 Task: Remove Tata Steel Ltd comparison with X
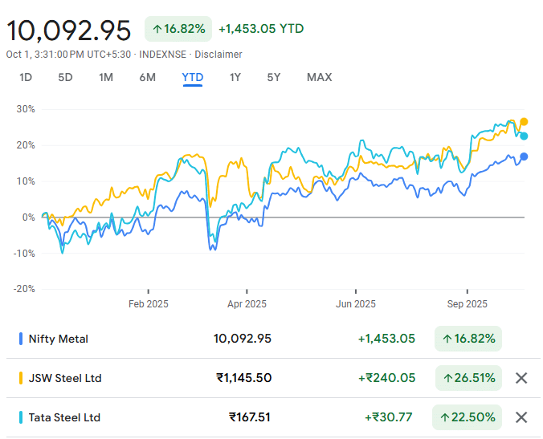click(x=521, y=417)
